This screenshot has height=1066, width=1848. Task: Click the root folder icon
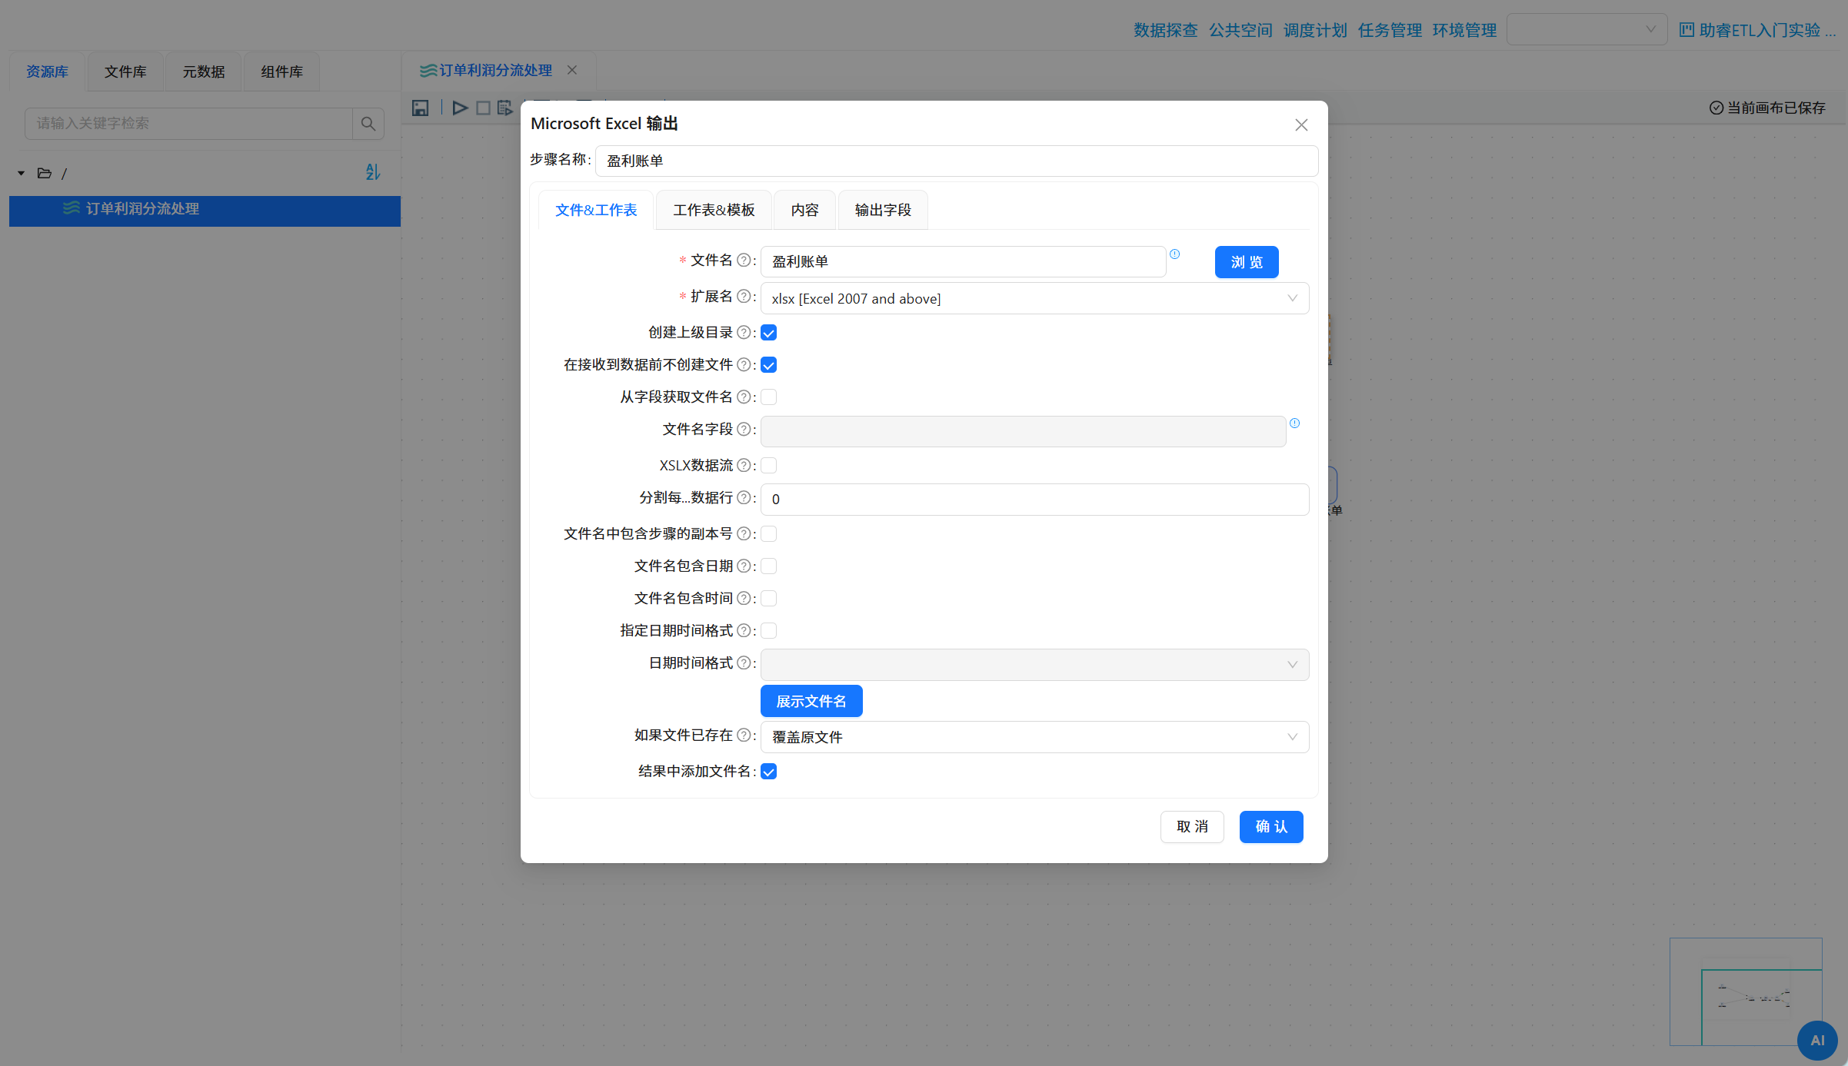(45, 173)
